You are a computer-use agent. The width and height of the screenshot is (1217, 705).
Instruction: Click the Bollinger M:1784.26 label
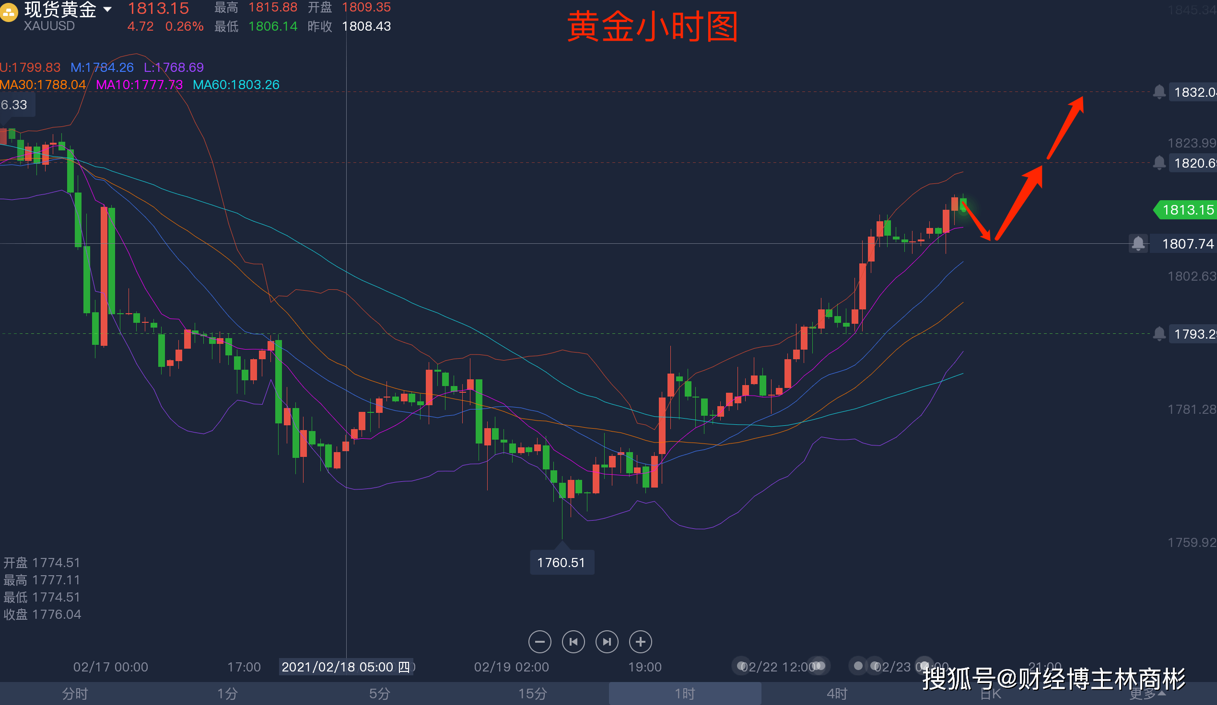(x=102, y=68)
